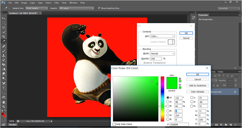
Task: Select the L lightness radio button
Action: pyautogui.click(x=192, y=98)
